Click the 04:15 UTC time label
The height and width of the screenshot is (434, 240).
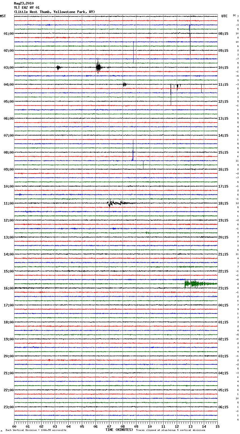pyautogui.click(x=223, y=373)
